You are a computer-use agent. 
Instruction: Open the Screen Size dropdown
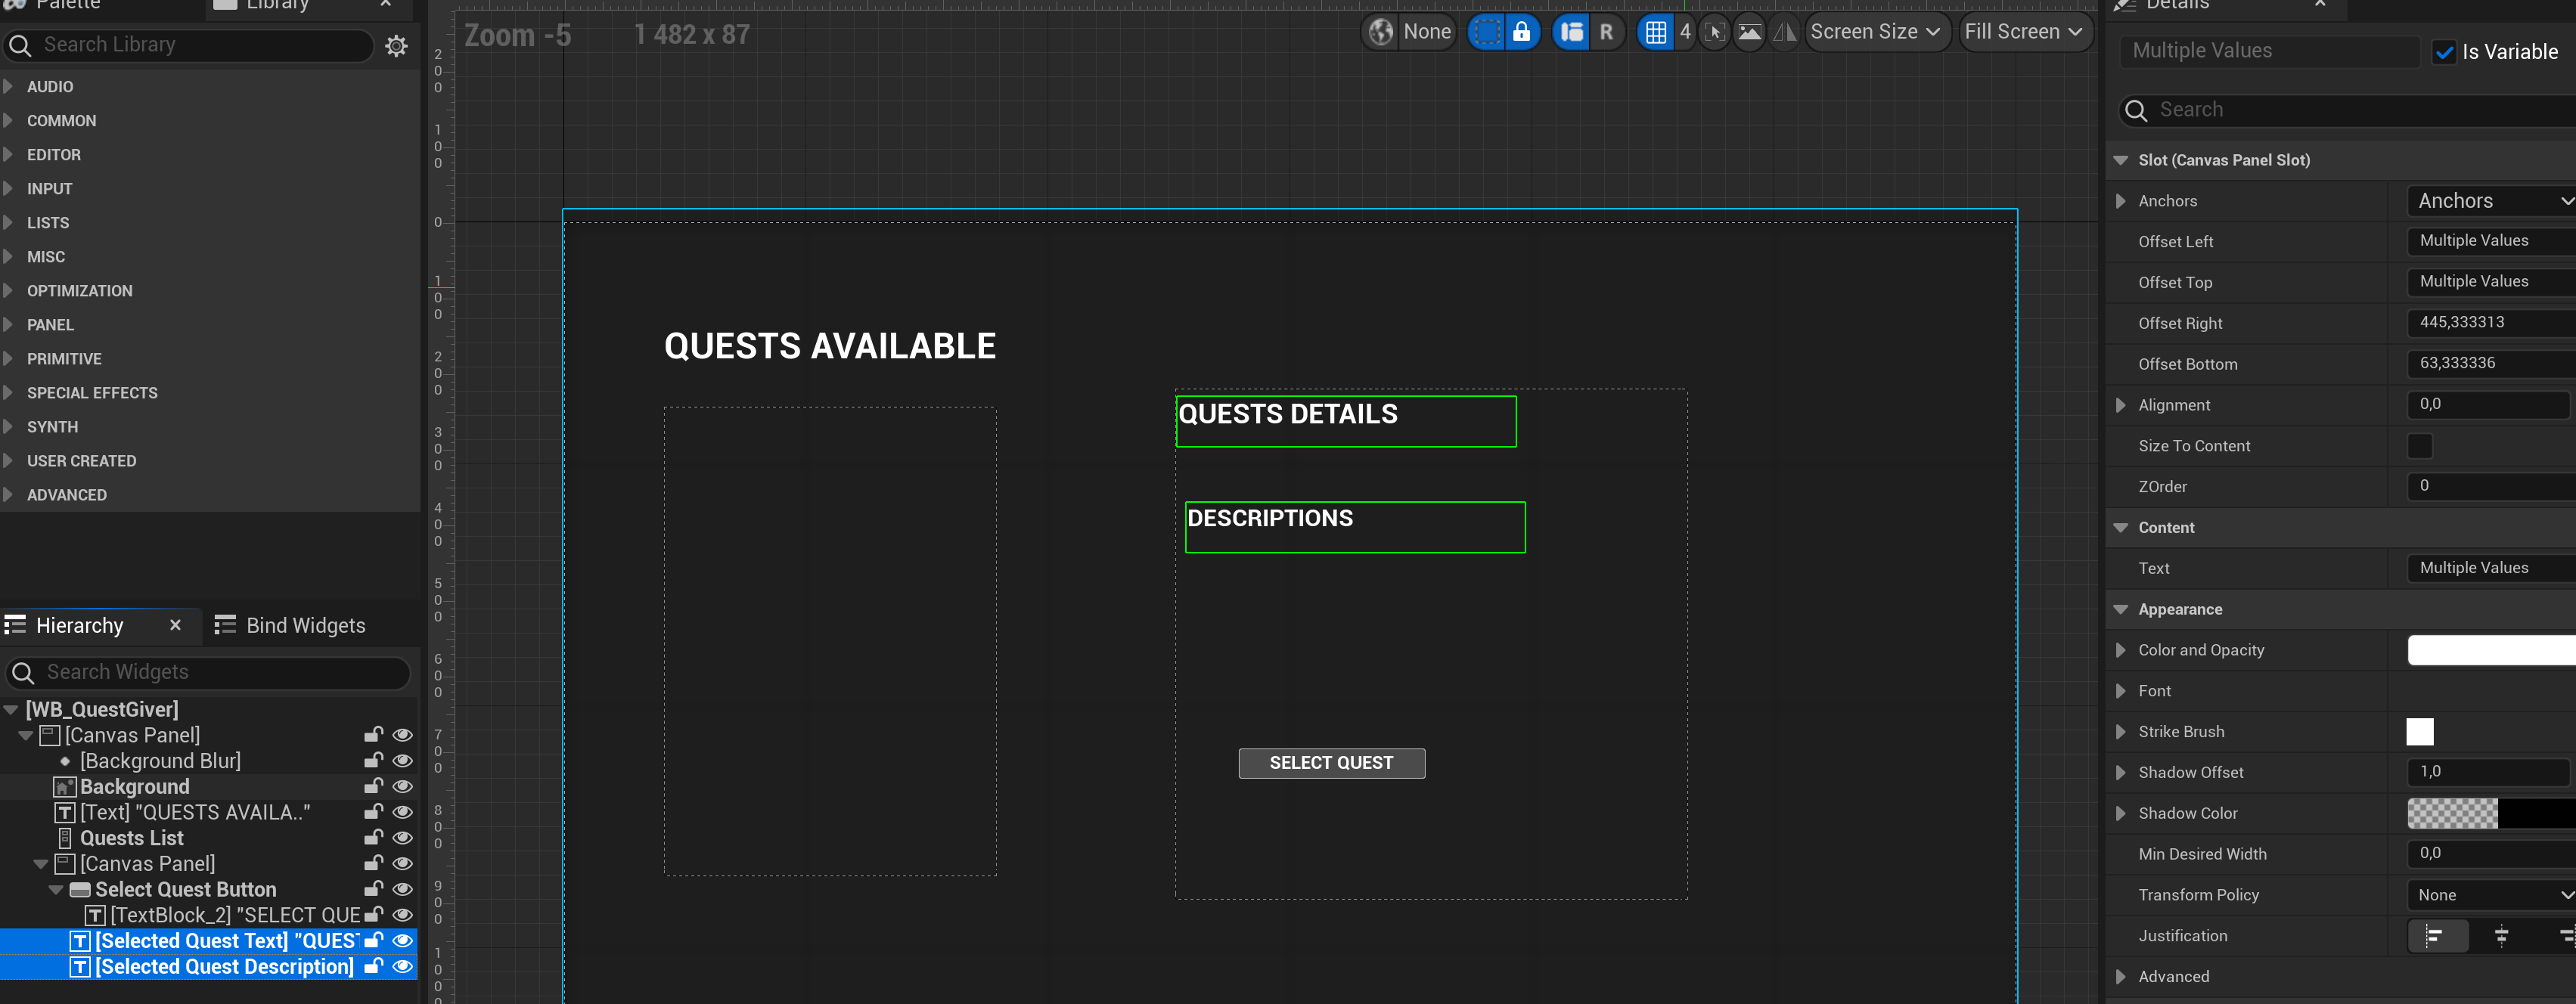point(1875,32)
